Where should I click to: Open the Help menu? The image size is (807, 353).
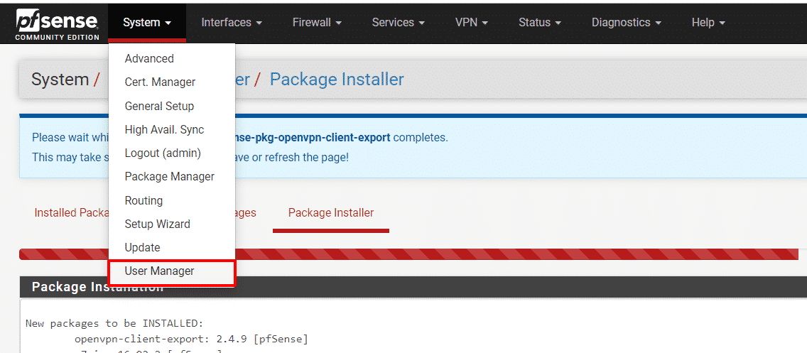708,23
